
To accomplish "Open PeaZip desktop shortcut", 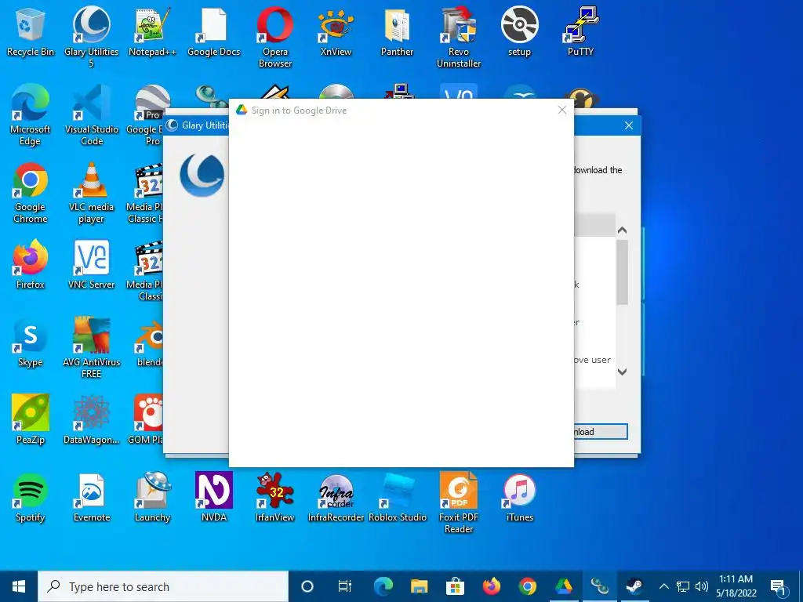I will pos(31,419).
